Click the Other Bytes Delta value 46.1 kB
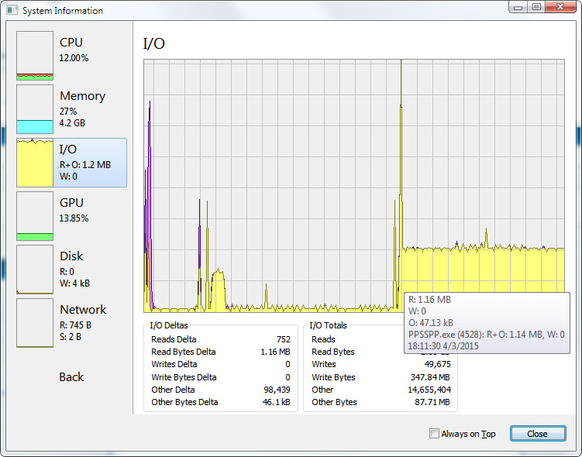 (276, 402)
